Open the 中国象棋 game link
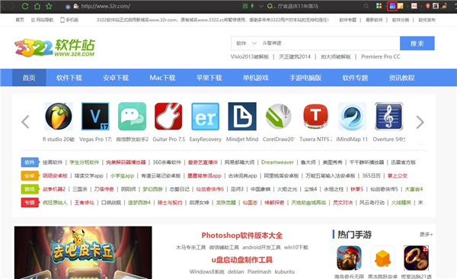 click(260, 189)
